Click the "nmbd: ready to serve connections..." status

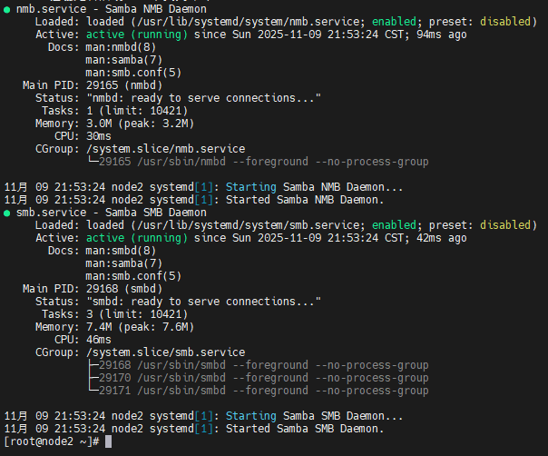[204, 98]
